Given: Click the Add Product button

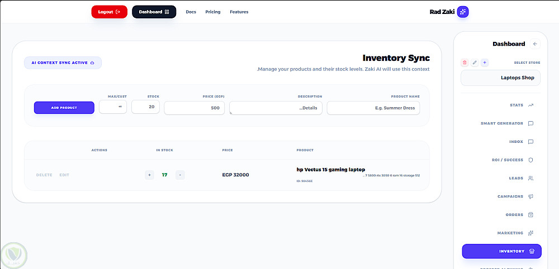Looking at the screenshot, I should point(64,108).
